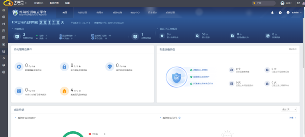Switch to the 系统管理 tab
This screenshot has height=137, width=305.
170,12
